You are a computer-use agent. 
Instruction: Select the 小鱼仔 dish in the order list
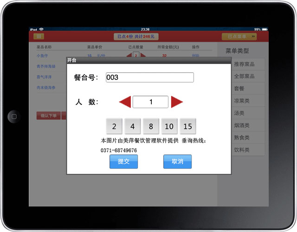(x=43, y=56)
